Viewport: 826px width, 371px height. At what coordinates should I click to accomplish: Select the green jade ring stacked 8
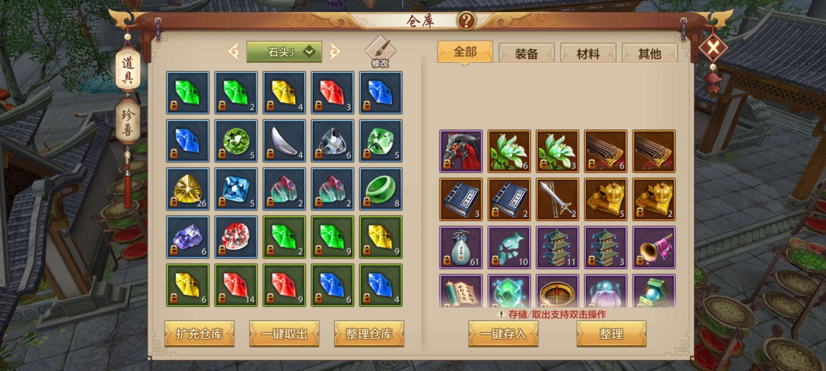click(x=381, y=189)
